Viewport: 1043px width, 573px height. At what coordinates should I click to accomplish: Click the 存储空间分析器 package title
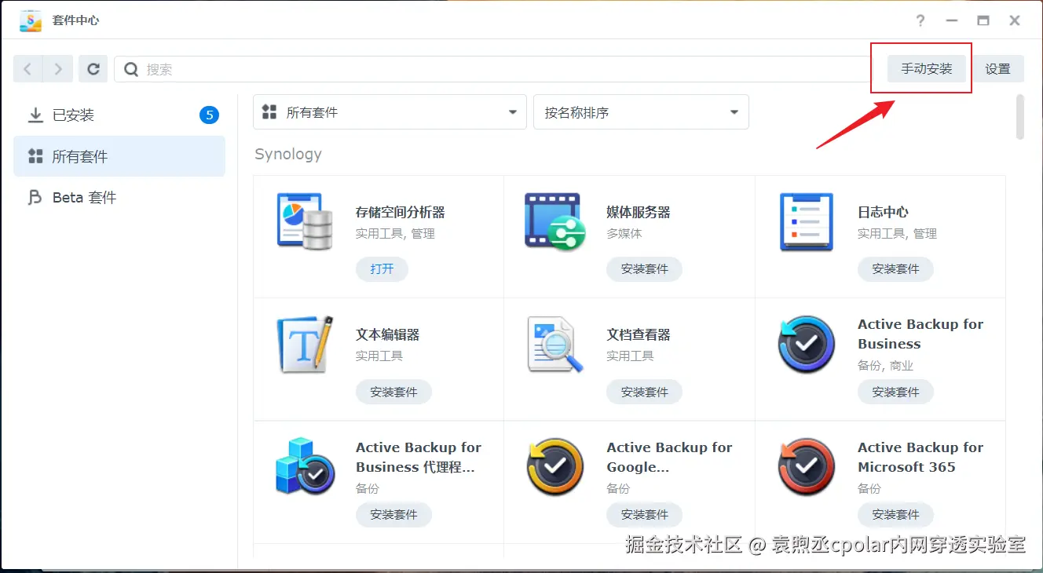[401, 212]
